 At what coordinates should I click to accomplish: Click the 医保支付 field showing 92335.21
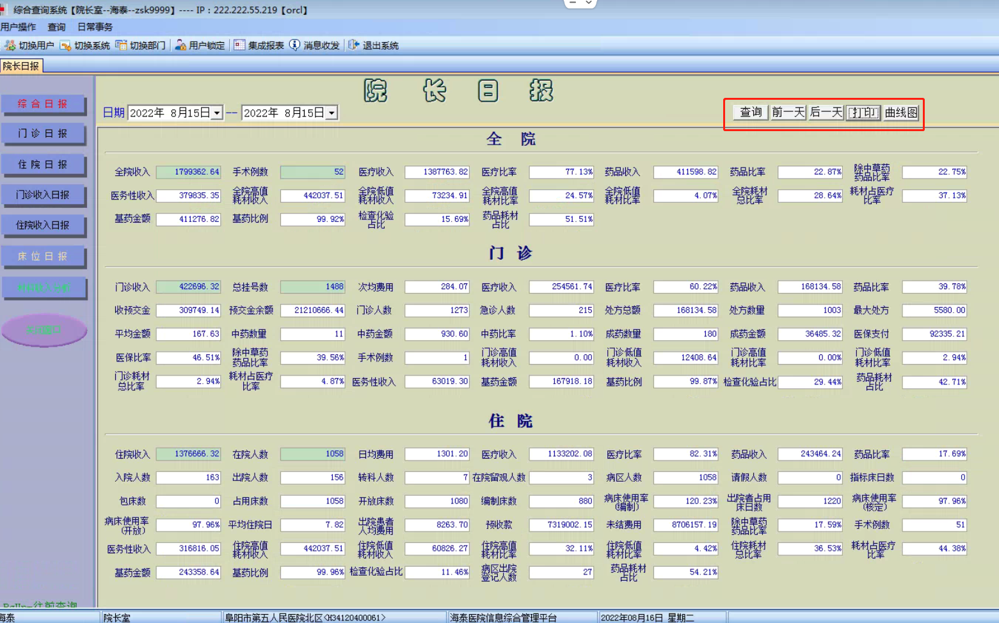point(934,335)
